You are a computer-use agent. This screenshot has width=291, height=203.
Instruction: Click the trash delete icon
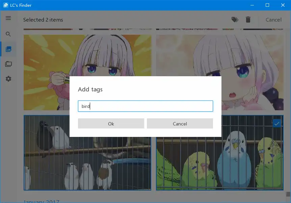(248, 20)
